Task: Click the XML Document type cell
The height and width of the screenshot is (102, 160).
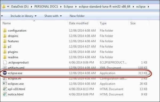Action: click(x=110, y=68)
